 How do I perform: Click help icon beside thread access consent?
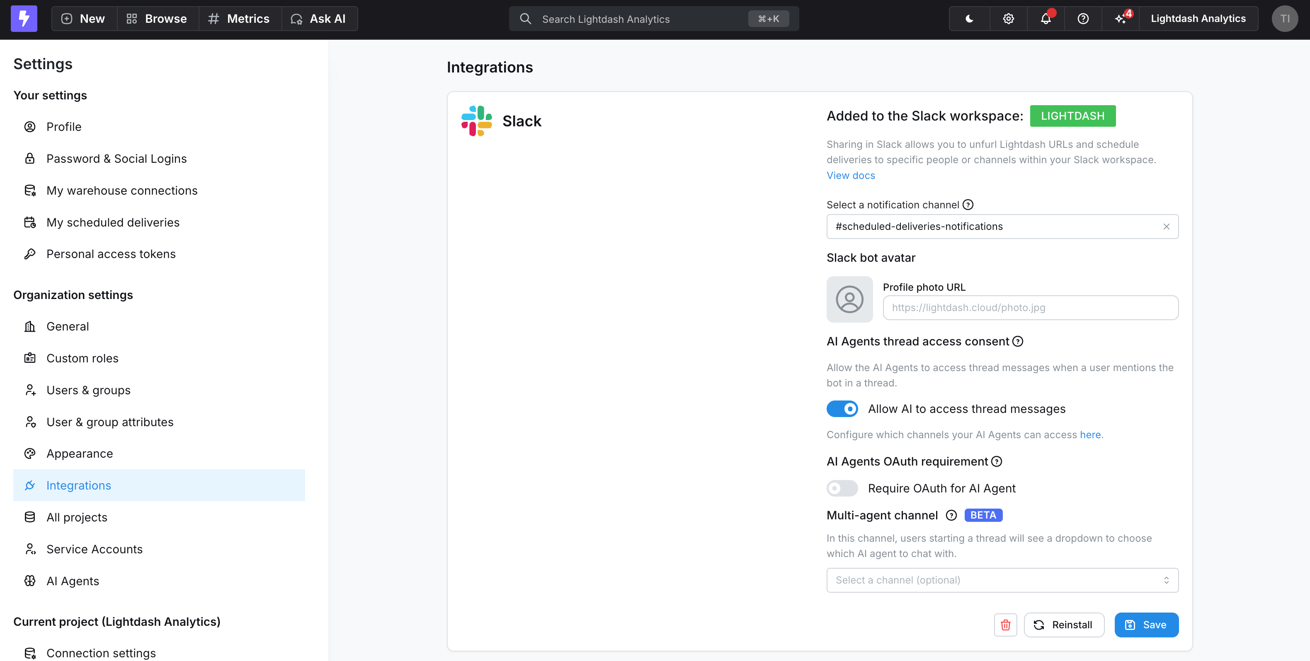(x=1018, y=341)
